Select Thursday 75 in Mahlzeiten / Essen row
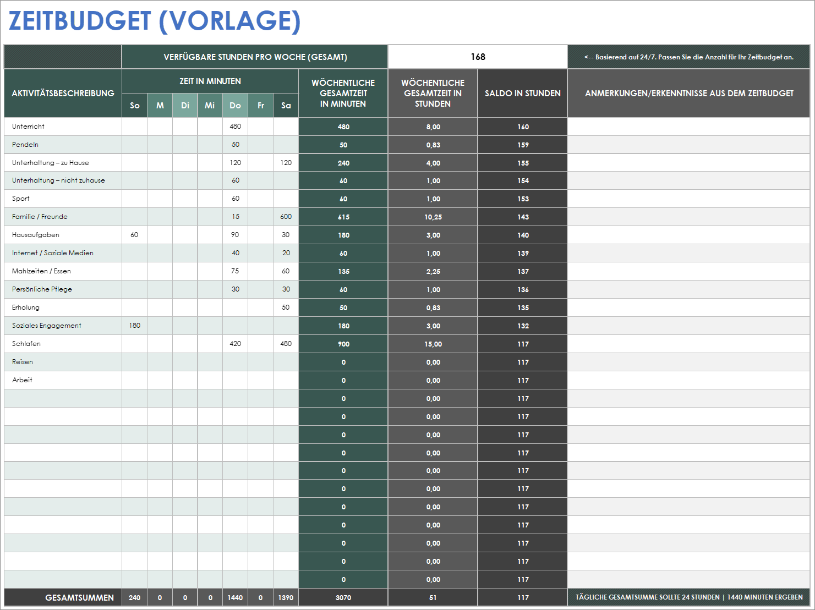The height and width of the screenshot is (610, 815). coord(235,271)
